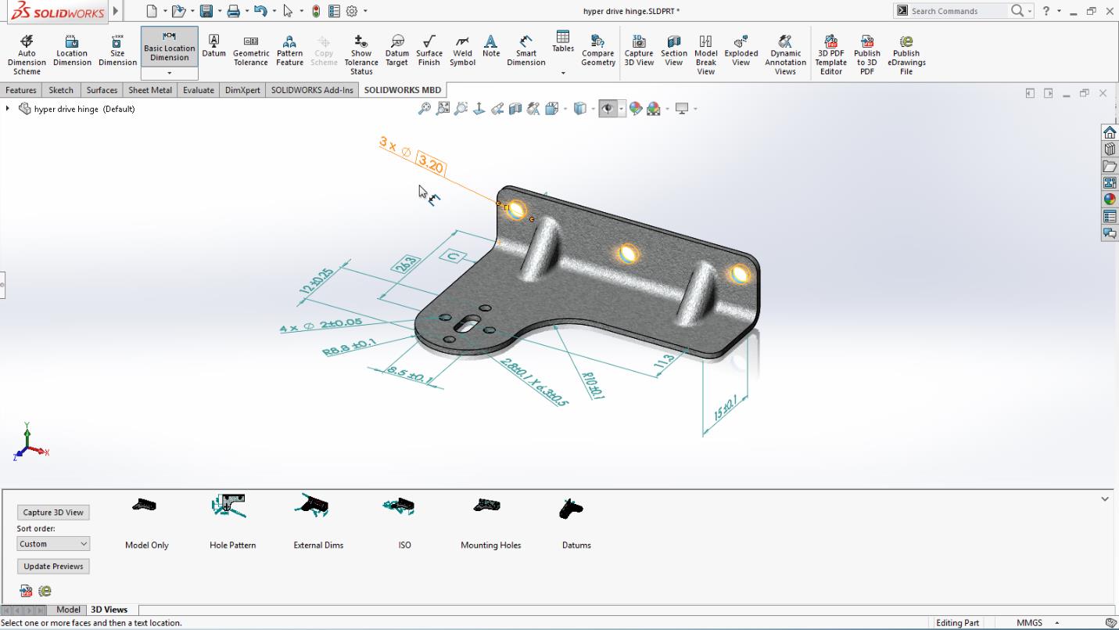Click the Zoom to Fit icon
1119x630 pixels.
click(443, 108)
